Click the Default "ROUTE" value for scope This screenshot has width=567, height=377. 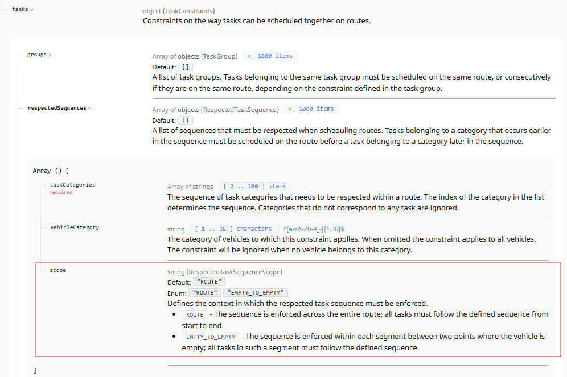pos(209,282)
